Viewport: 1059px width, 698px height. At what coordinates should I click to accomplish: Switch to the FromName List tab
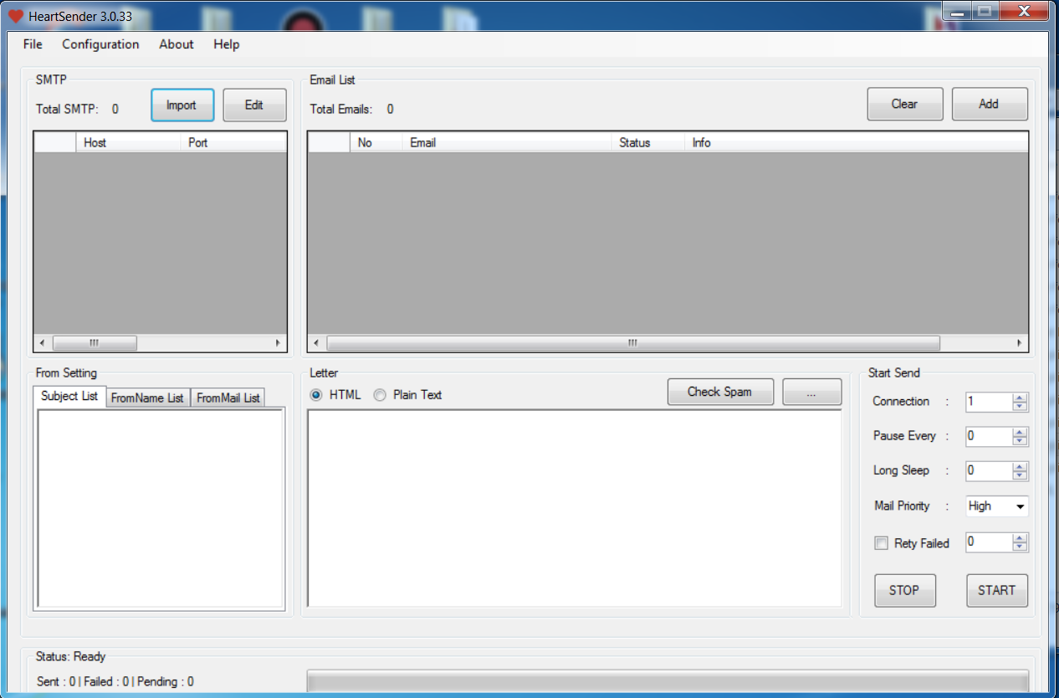click(147, 398)
